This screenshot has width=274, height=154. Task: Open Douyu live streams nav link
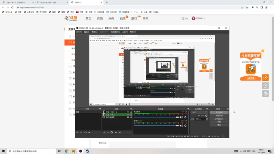100,18
